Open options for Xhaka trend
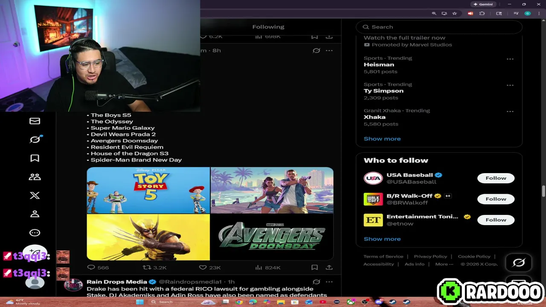The image size is (546, 307). pos(510,111)
